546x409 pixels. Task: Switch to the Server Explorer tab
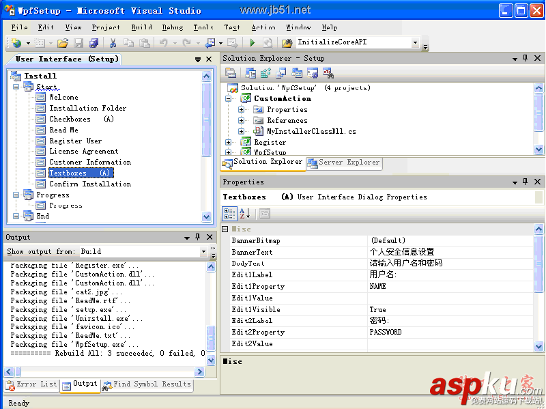345,163
